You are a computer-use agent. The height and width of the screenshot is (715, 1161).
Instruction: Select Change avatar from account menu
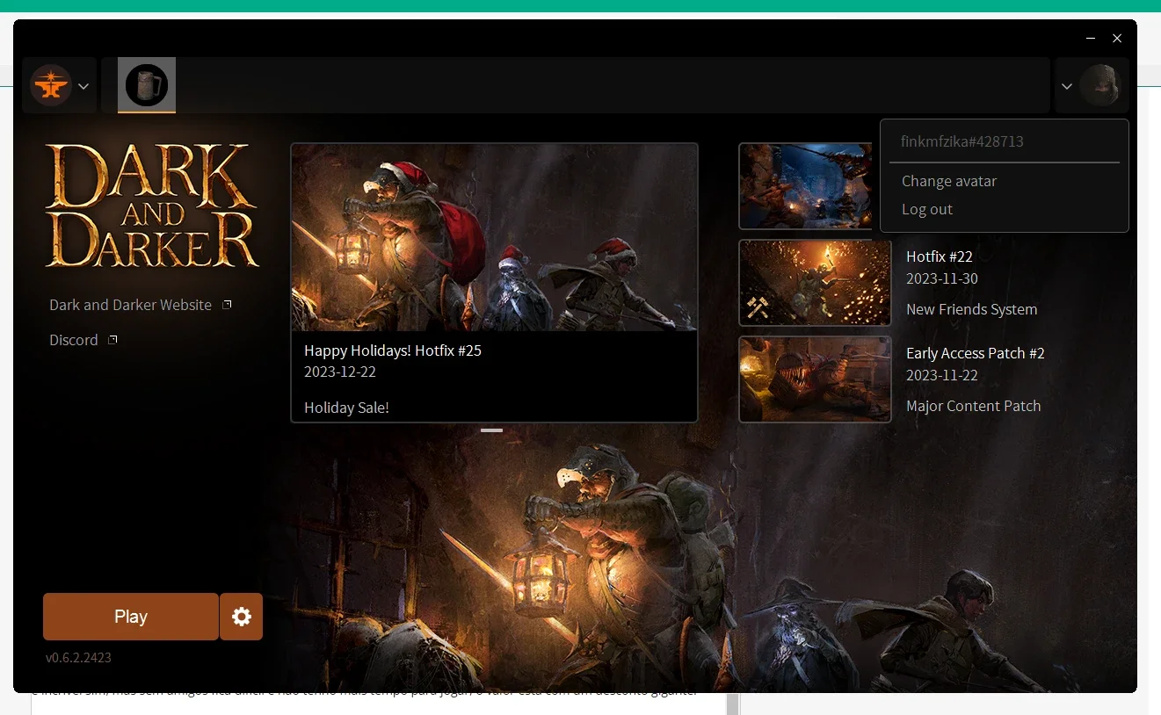coord(949,181)
